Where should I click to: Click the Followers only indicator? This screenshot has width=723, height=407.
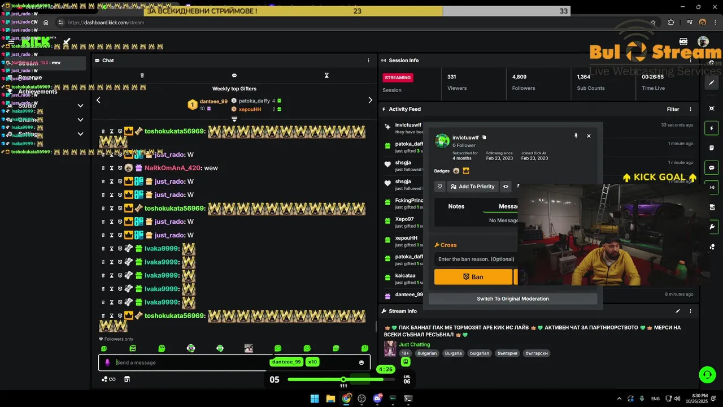click(x=116, y=339)
